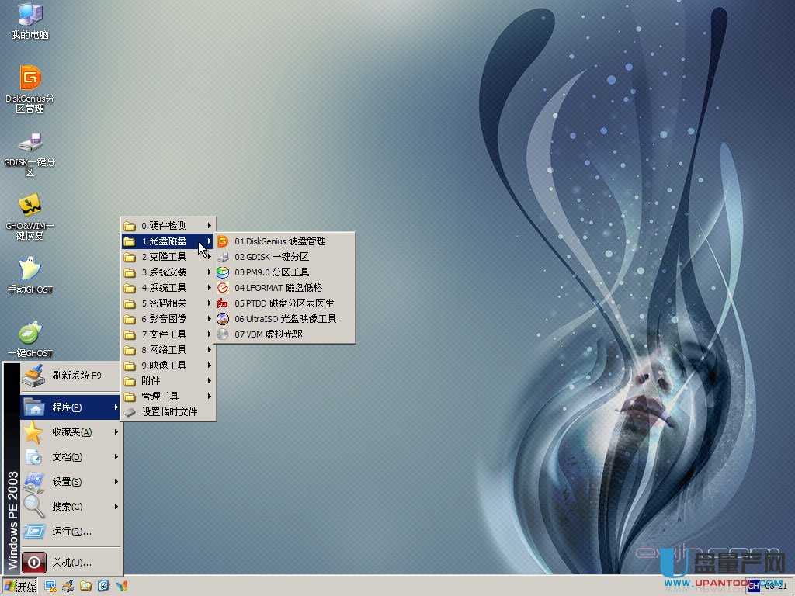Image resolution: width=795 pixels, height=596 pixels.
Task: Select the 我的电脑 desktop icon
Action: coord(30,19)
